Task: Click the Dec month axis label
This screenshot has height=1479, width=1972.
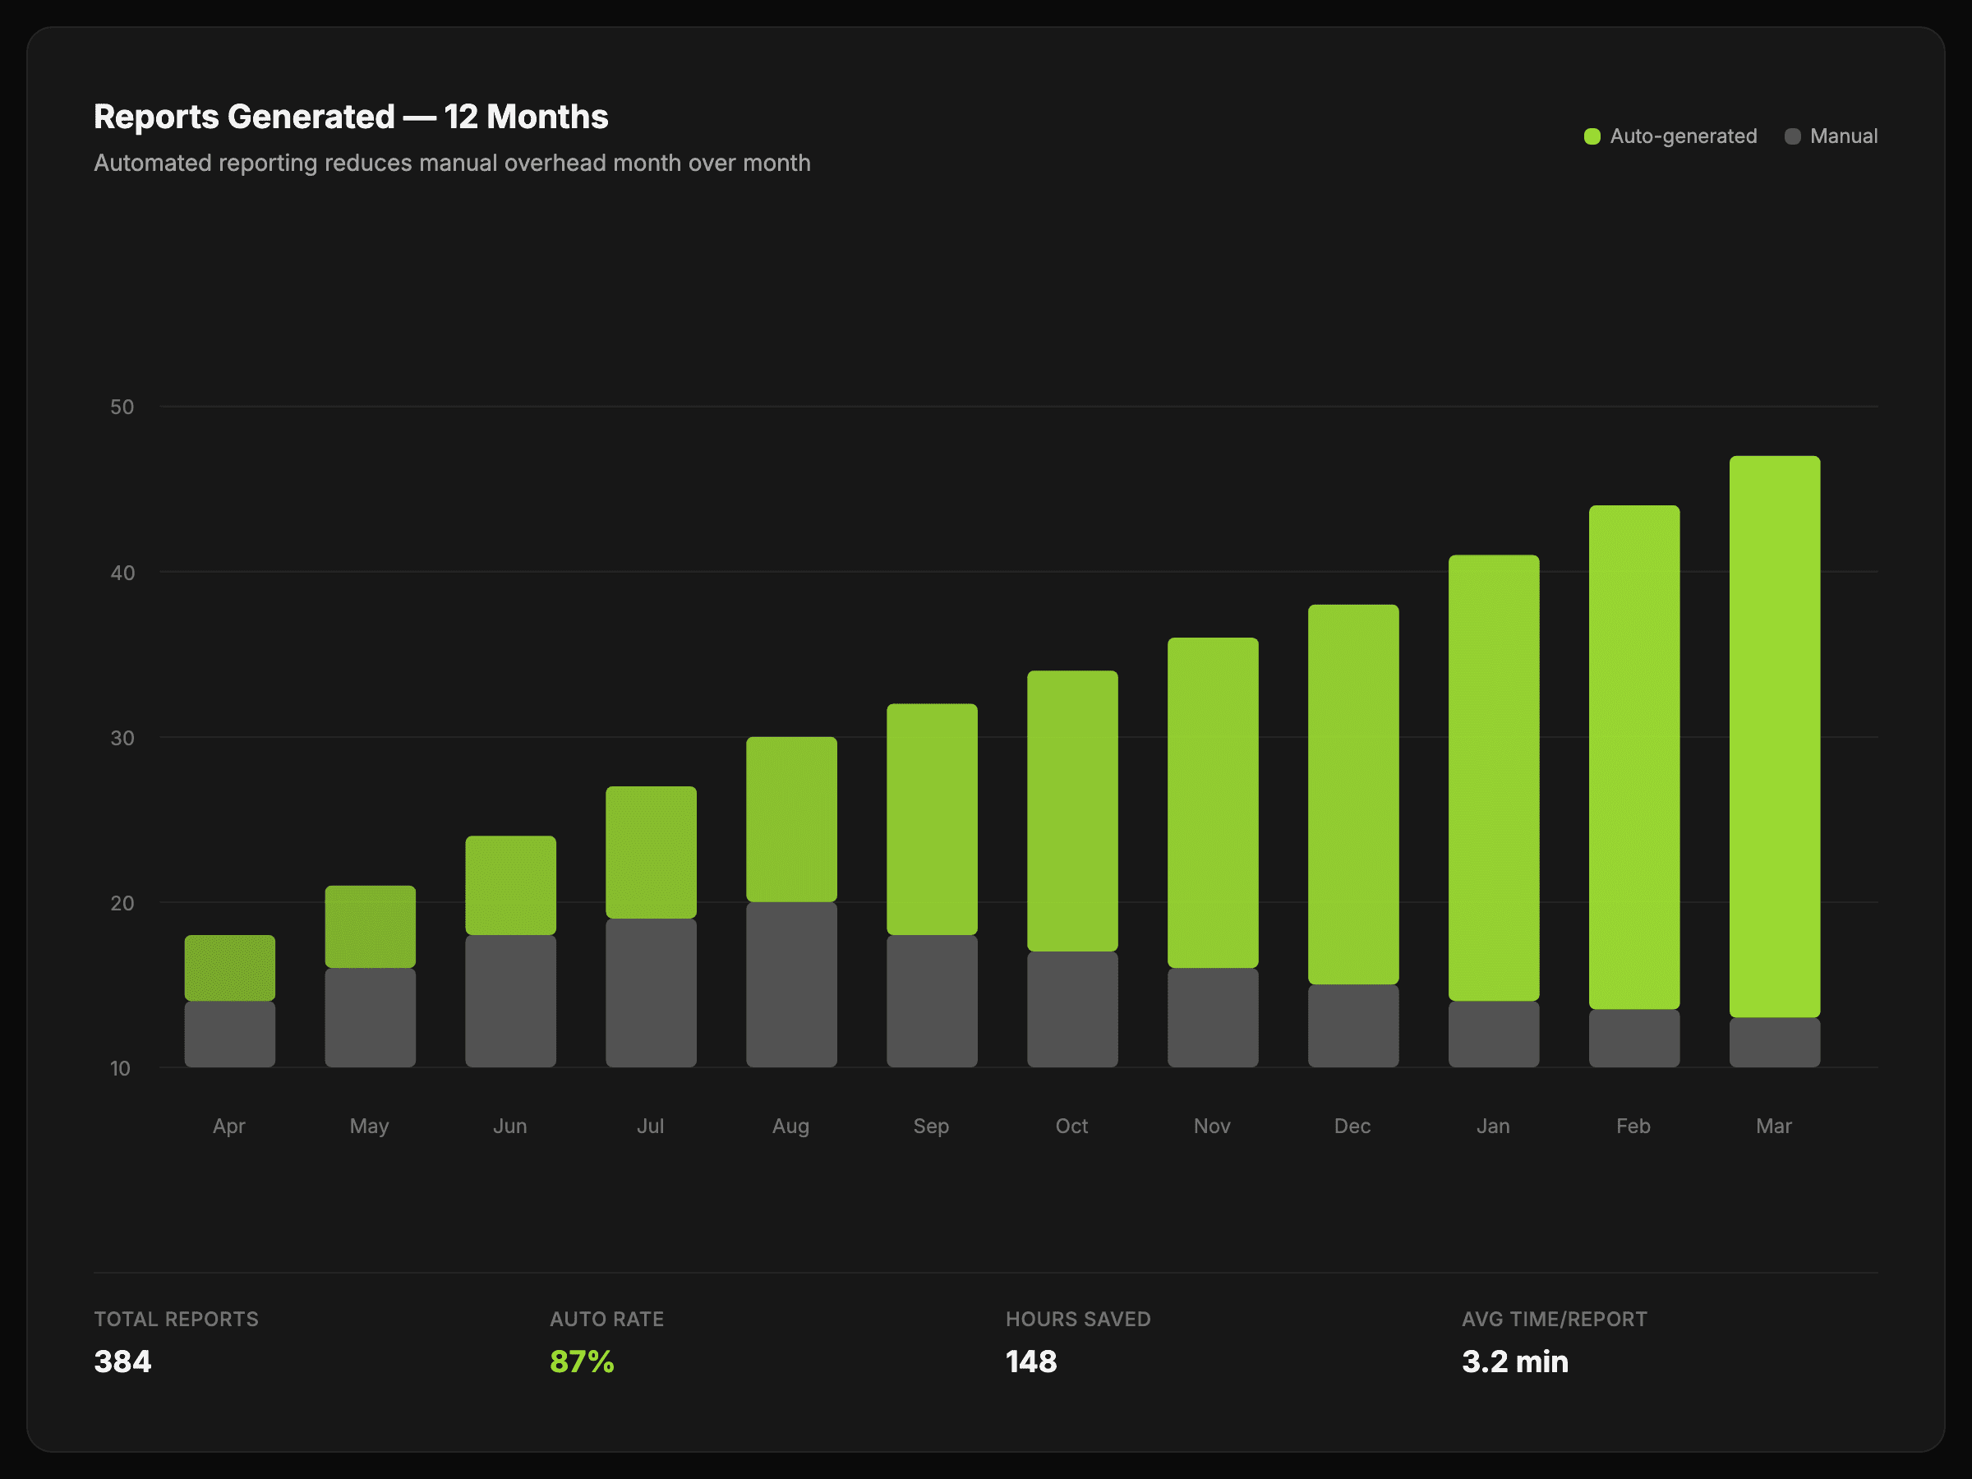Action: (x=1352, y=1126)
